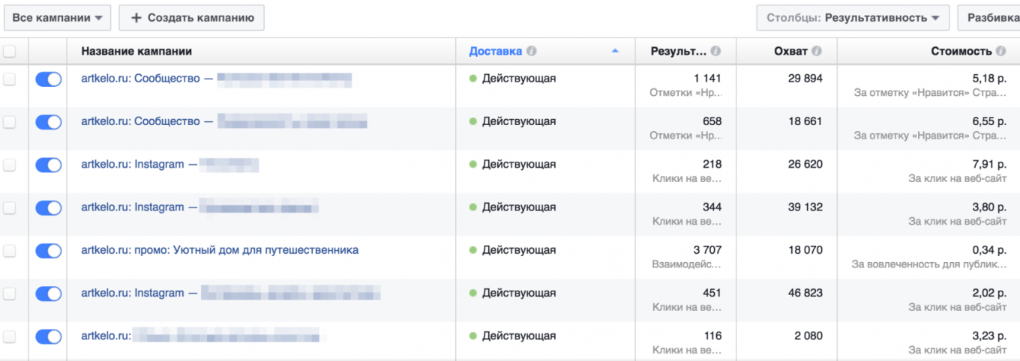
Task: Open campaign промо: Уютный дом для путешественника
Action: (220, 250)
